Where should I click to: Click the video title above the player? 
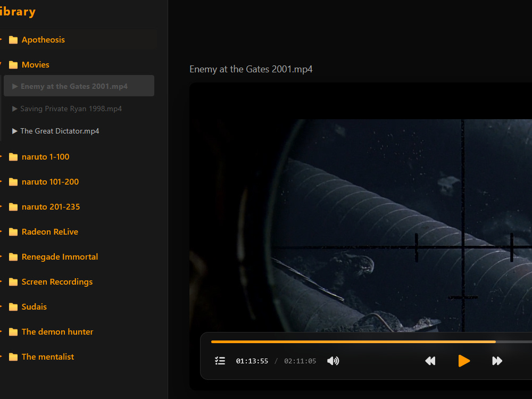point(251,69)
